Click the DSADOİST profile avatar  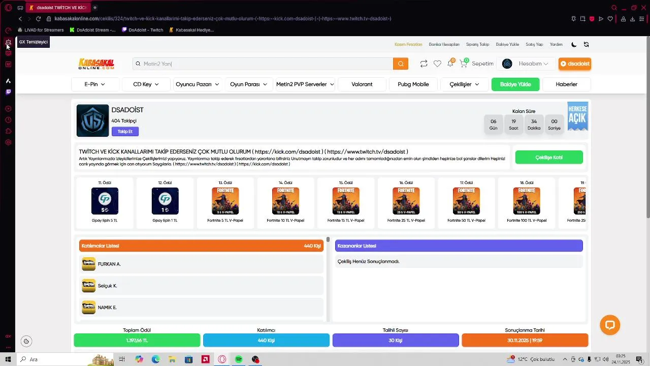coord(92,120)
